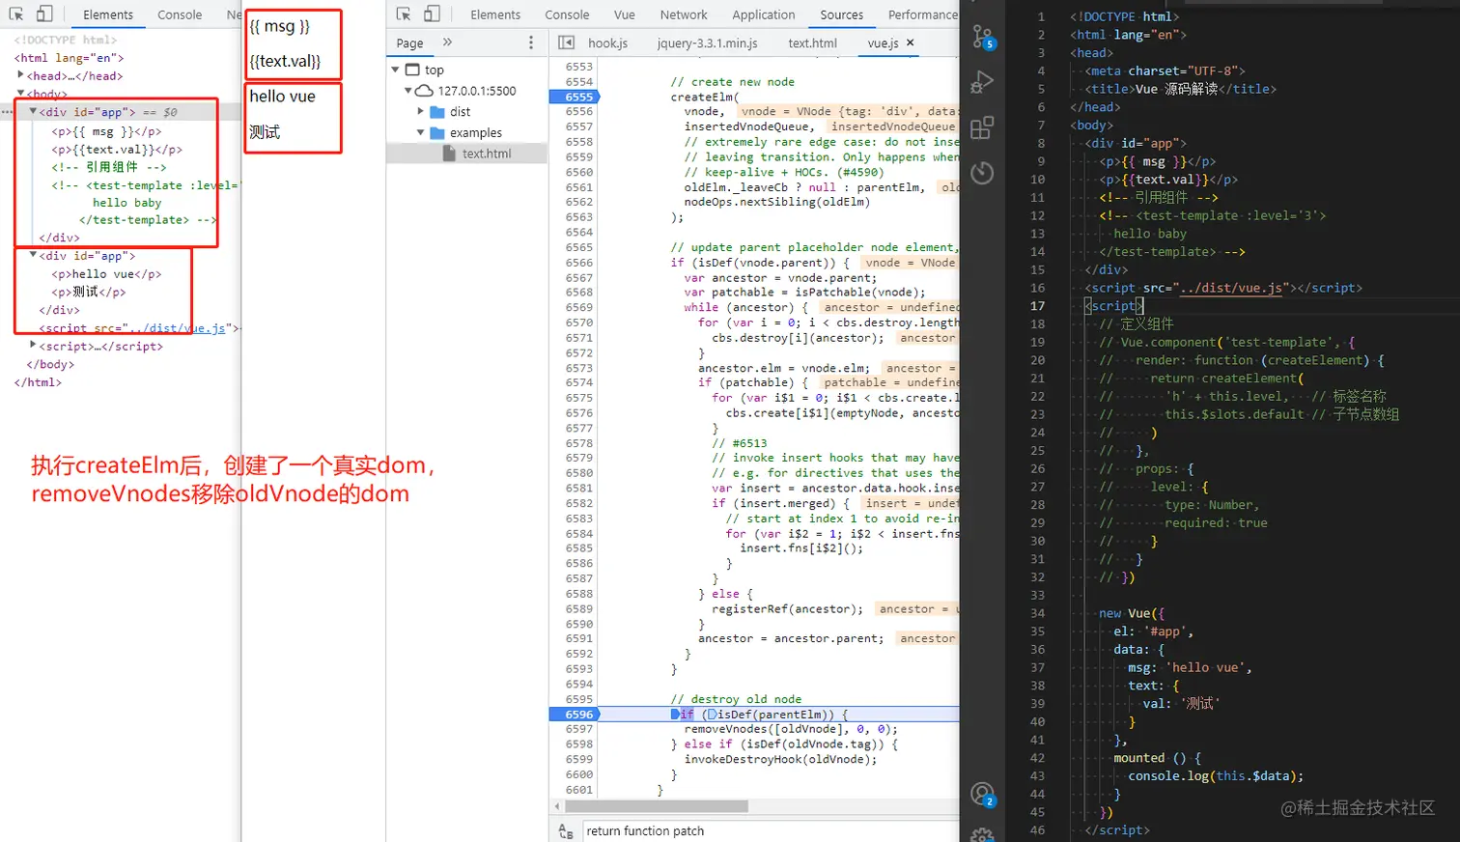Collapse second div#app containing hello vue
Screen dimensions: 1460x842
click(x=33, y=256)
